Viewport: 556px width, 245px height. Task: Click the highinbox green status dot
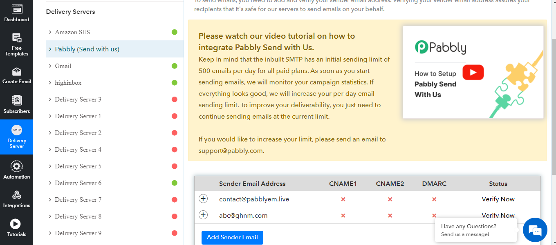pyautogui.click(x=175, y=83)
